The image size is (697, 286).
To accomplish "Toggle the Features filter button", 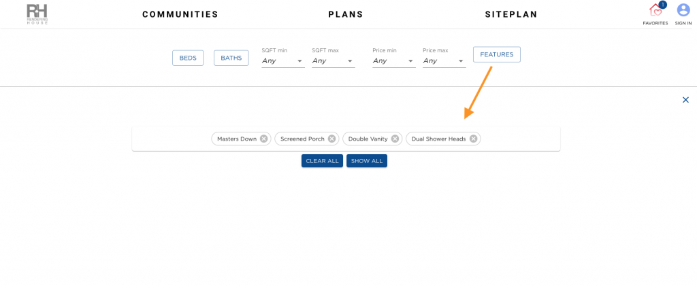I will [497, 54].
